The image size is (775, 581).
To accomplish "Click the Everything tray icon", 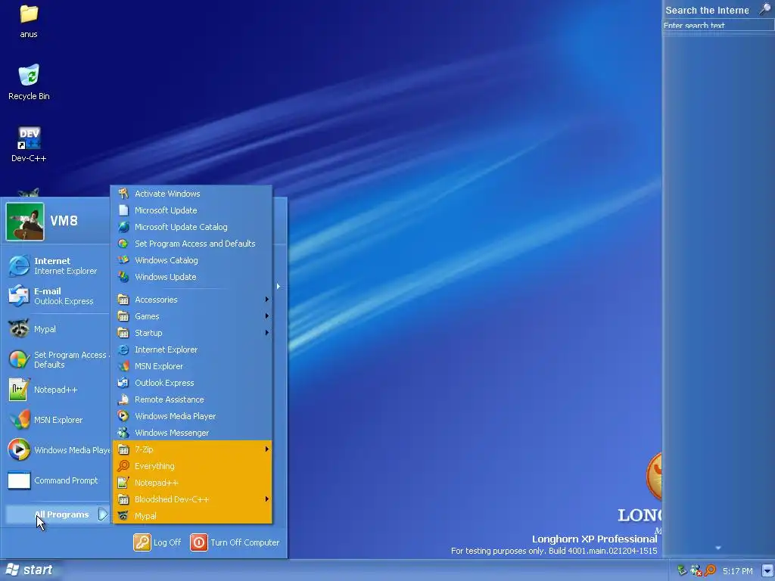I will tap(710, 570).
